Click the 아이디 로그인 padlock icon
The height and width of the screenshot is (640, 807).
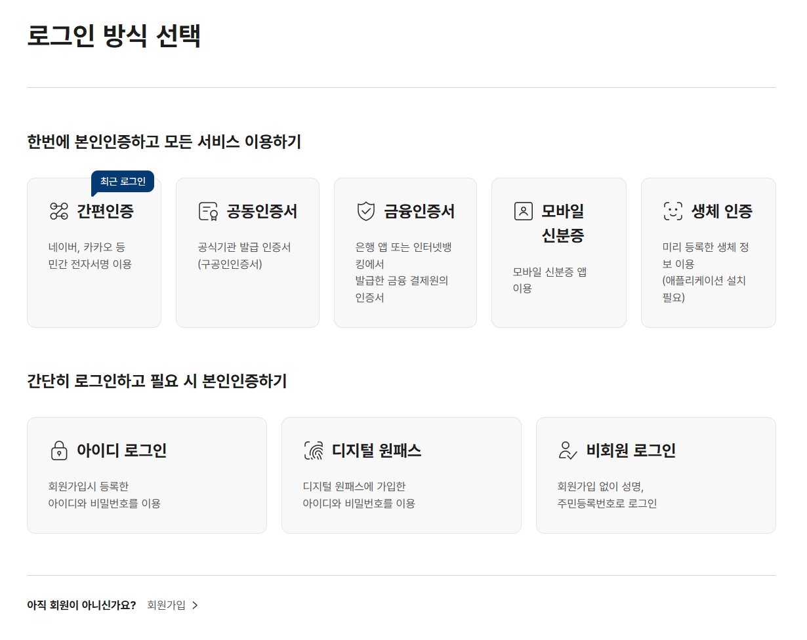[60, 450]
